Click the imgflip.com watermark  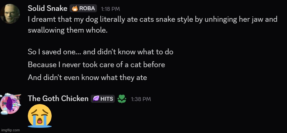[x=11, y=130]
